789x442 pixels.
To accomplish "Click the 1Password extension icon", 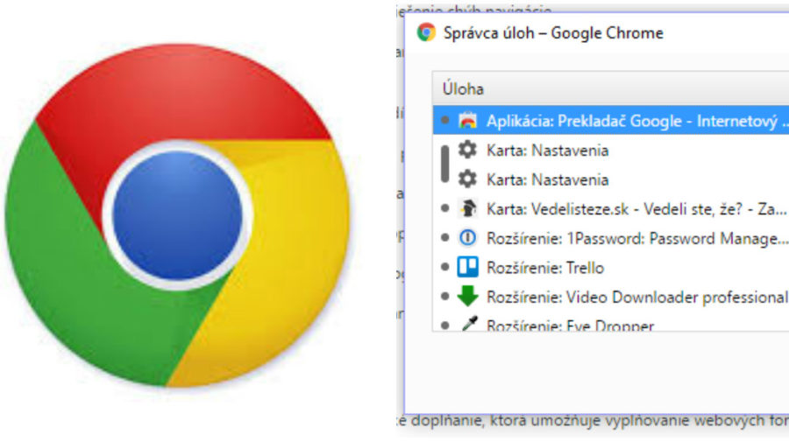I will [x=468, y=238].
